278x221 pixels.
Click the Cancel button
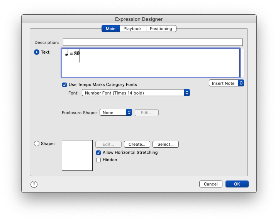(210, 184)
